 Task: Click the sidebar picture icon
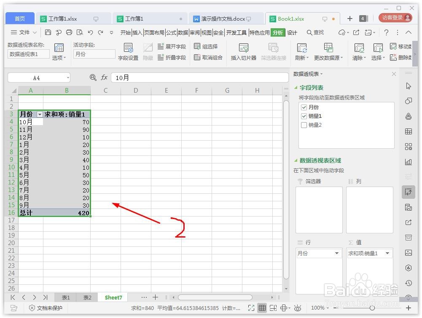coord(408,253)
